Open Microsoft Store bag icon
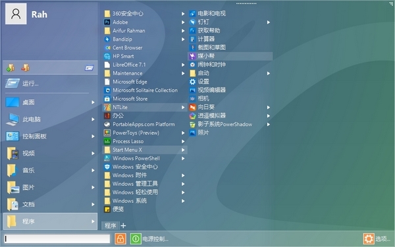 pyautogui.click(x=107, y=99)
